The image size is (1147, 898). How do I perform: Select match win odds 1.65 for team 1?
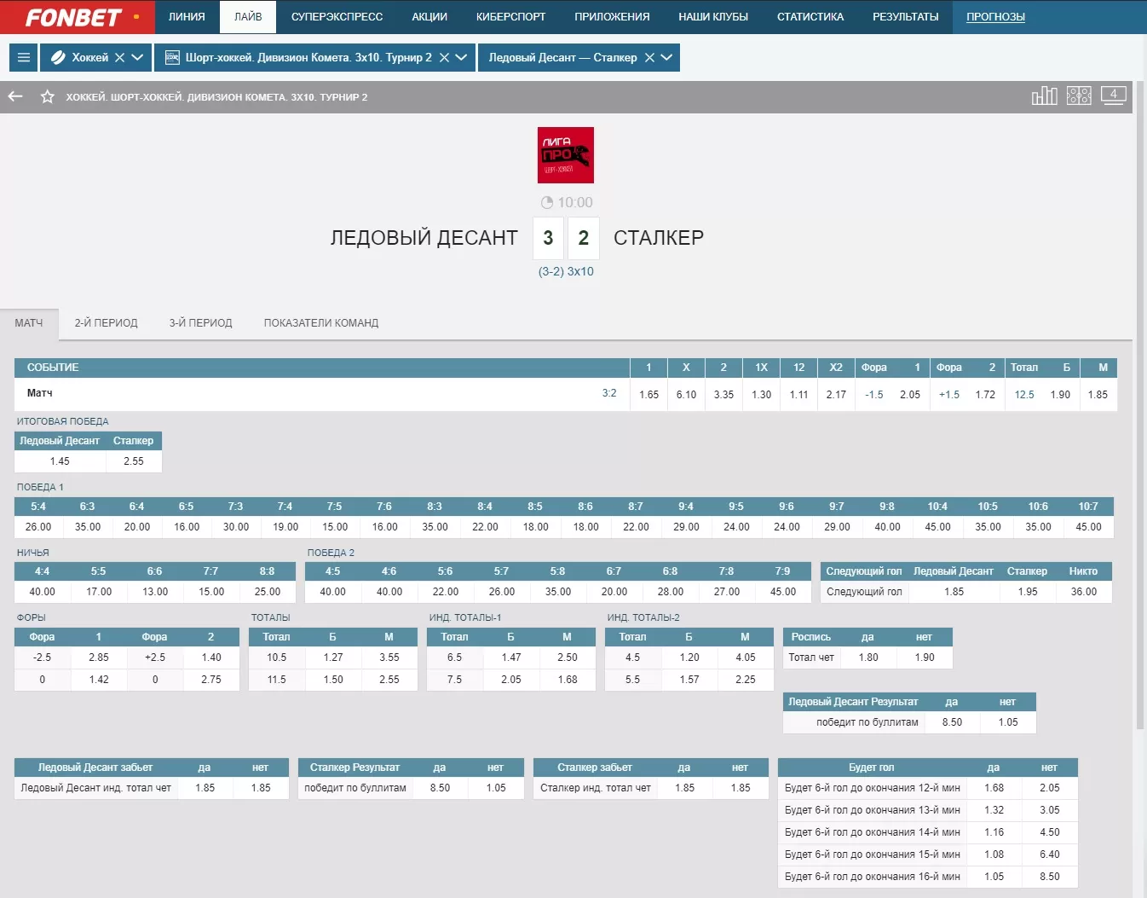(x=648, y=395)
